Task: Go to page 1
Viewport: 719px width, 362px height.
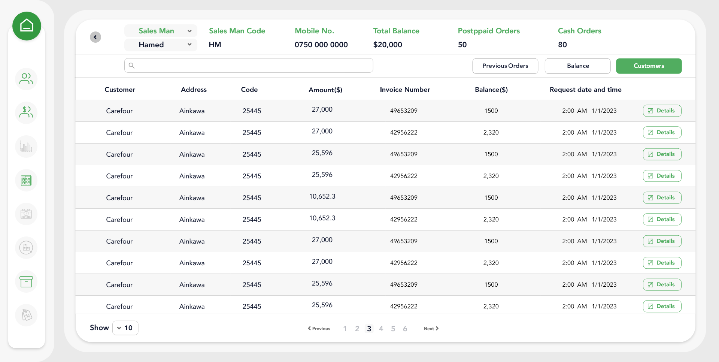Action: tap(345, 329)
